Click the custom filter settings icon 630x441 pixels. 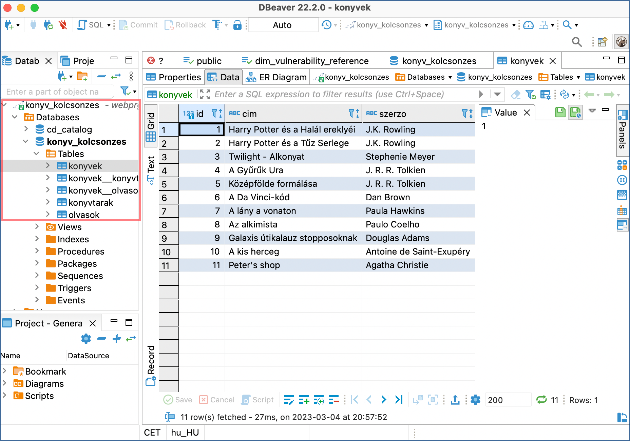click(x=545, y=94)
